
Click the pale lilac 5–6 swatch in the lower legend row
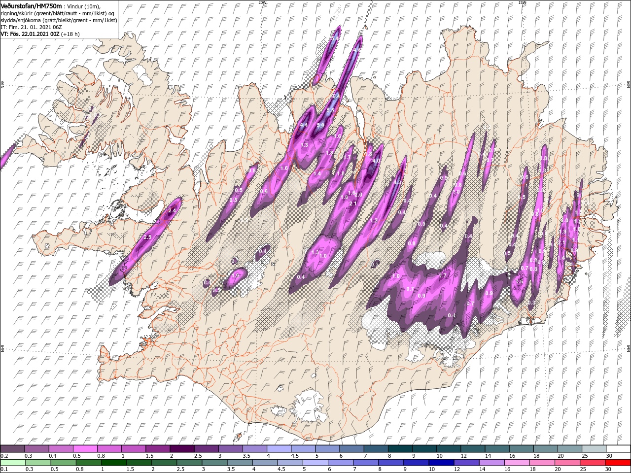pyautogui.click(x=315, y=463)
